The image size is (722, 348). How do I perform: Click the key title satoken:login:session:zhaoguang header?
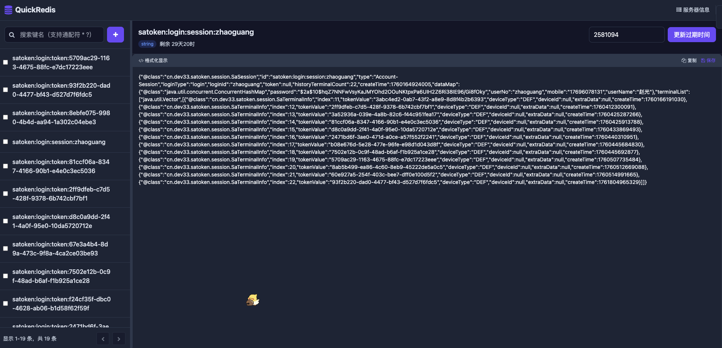pyautogui.click(x=196, y=32)
